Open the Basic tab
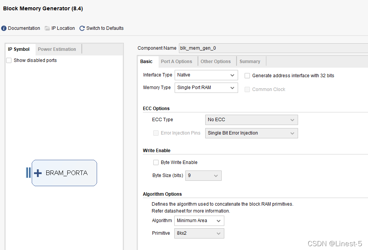 [146, 62]
